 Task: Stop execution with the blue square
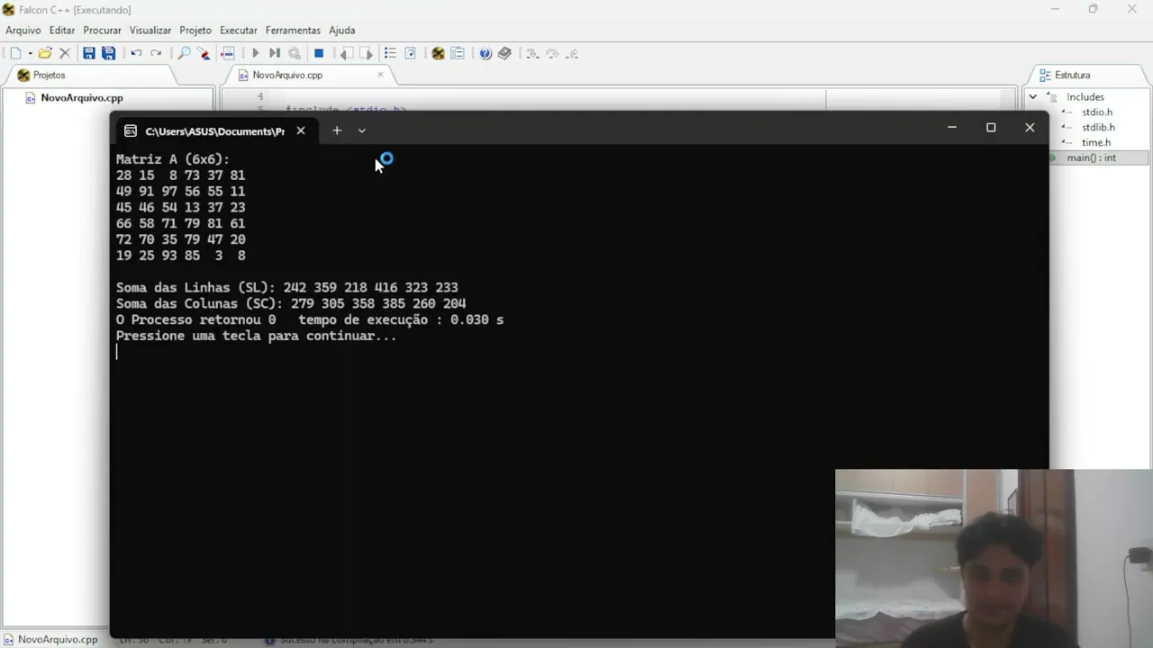click(x=319, y=53)
